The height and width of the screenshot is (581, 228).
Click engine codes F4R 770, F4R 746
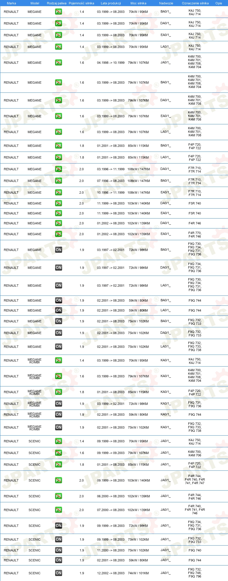pos(195,235)
